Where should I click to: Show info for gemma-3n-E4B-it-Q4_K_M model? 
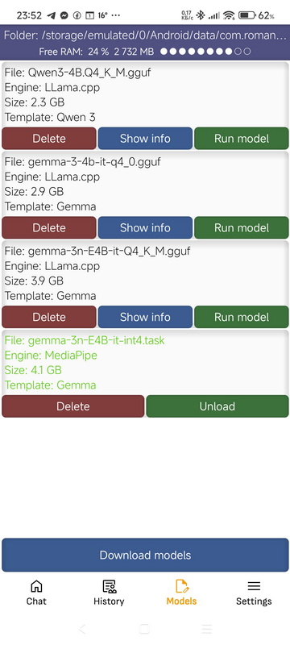point(145,317)
